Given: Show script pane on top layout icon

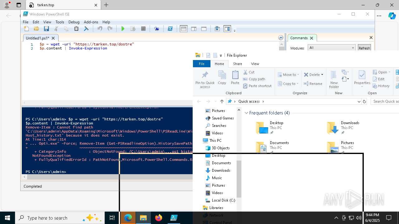Looking at the screenshot, I should (184, 29).
